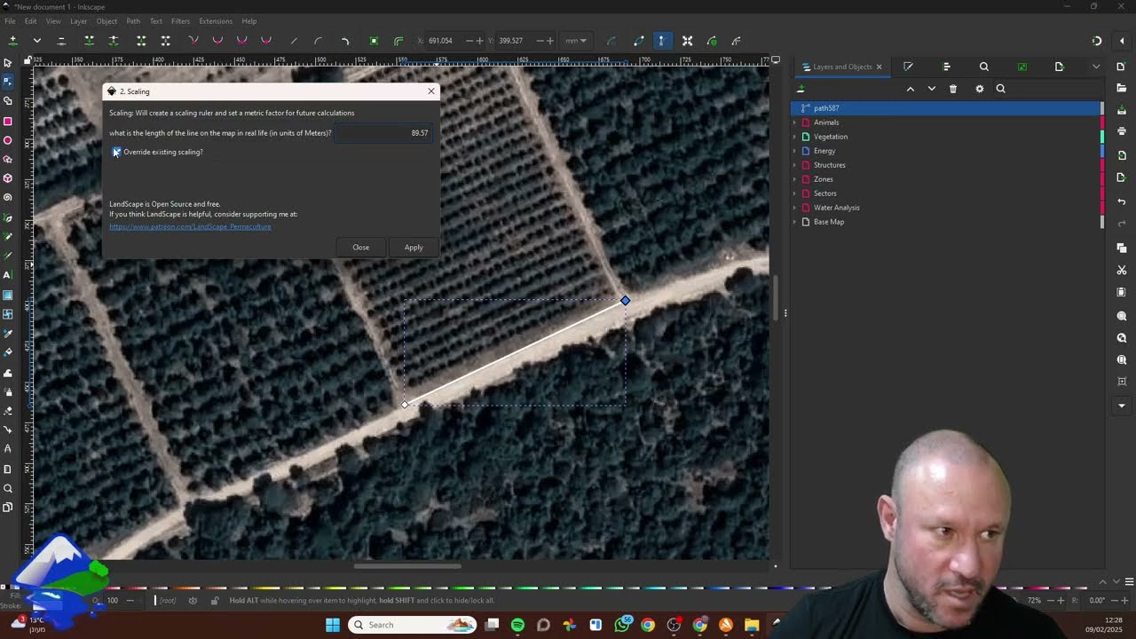Viewport: 1136px width, 639px height.
Task: Open the Edit menu
Action: pyautogui.click(x=31, y=21)
